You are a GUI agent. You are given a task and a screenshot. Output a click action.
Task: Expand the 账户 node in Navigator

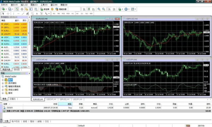[2, 80]
